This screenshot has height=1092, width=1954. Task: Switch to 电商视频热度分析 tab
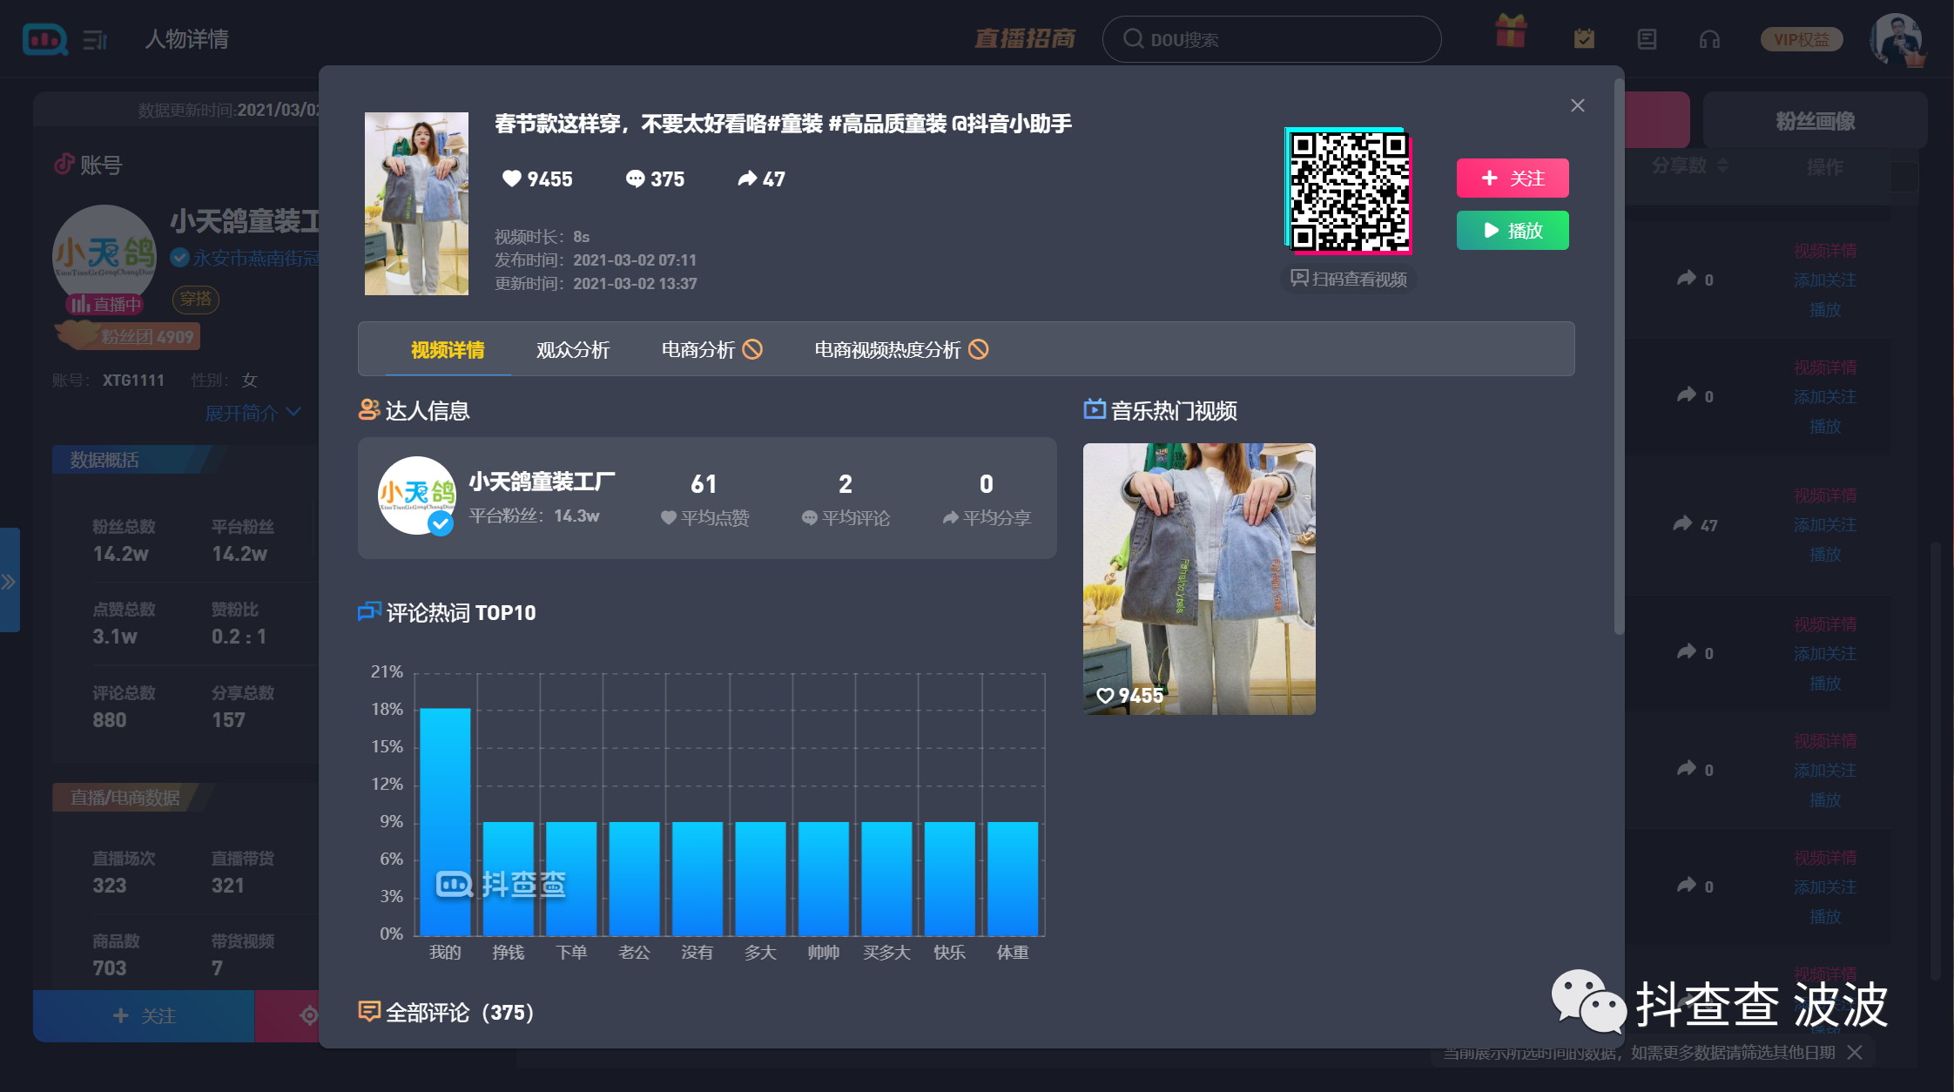901,350
